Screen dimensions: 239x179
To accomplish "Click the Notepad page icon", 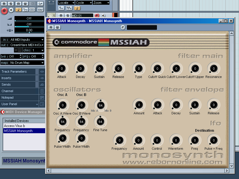I will [42, 97].
